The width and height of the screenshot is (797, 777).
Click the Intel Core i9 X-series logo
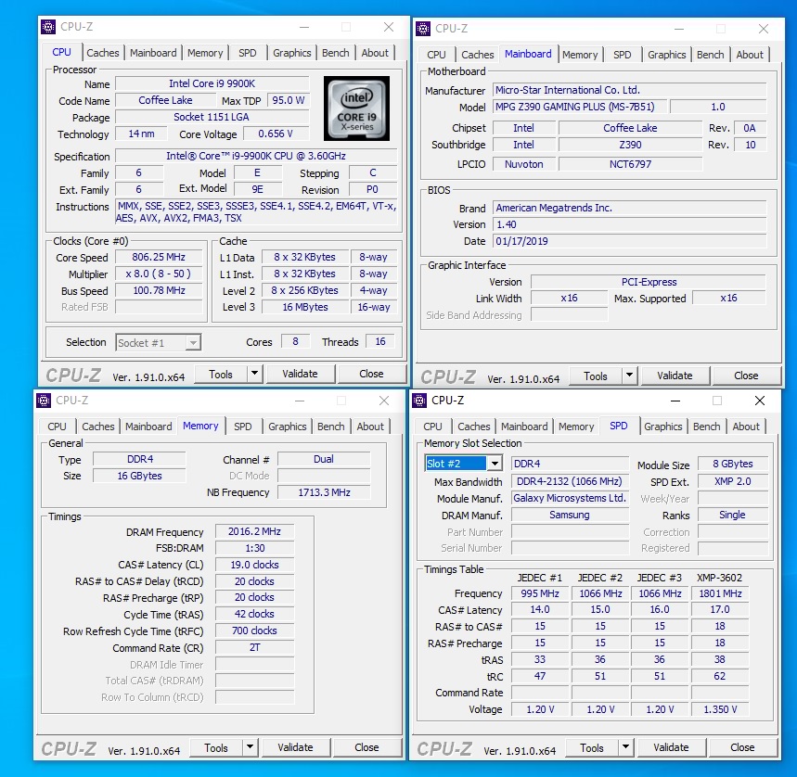(356, 108)
